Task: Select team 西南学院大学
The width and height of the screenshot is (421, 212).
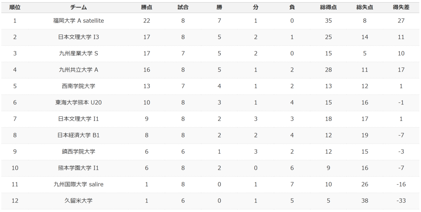Action: (79, 86)
